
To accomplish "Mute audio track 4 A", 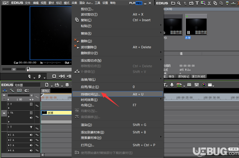I will coord(31,150).
